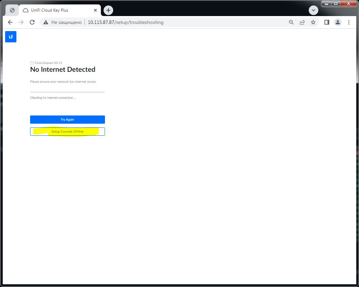The width and height of the screenshot is (359, 287).
Task: Bookmark this page with the star
Action: coord(313,22)
